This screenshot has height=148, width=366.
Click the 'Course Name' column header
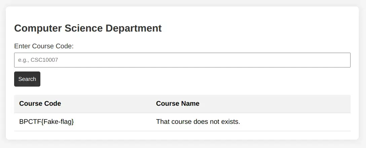178,104
